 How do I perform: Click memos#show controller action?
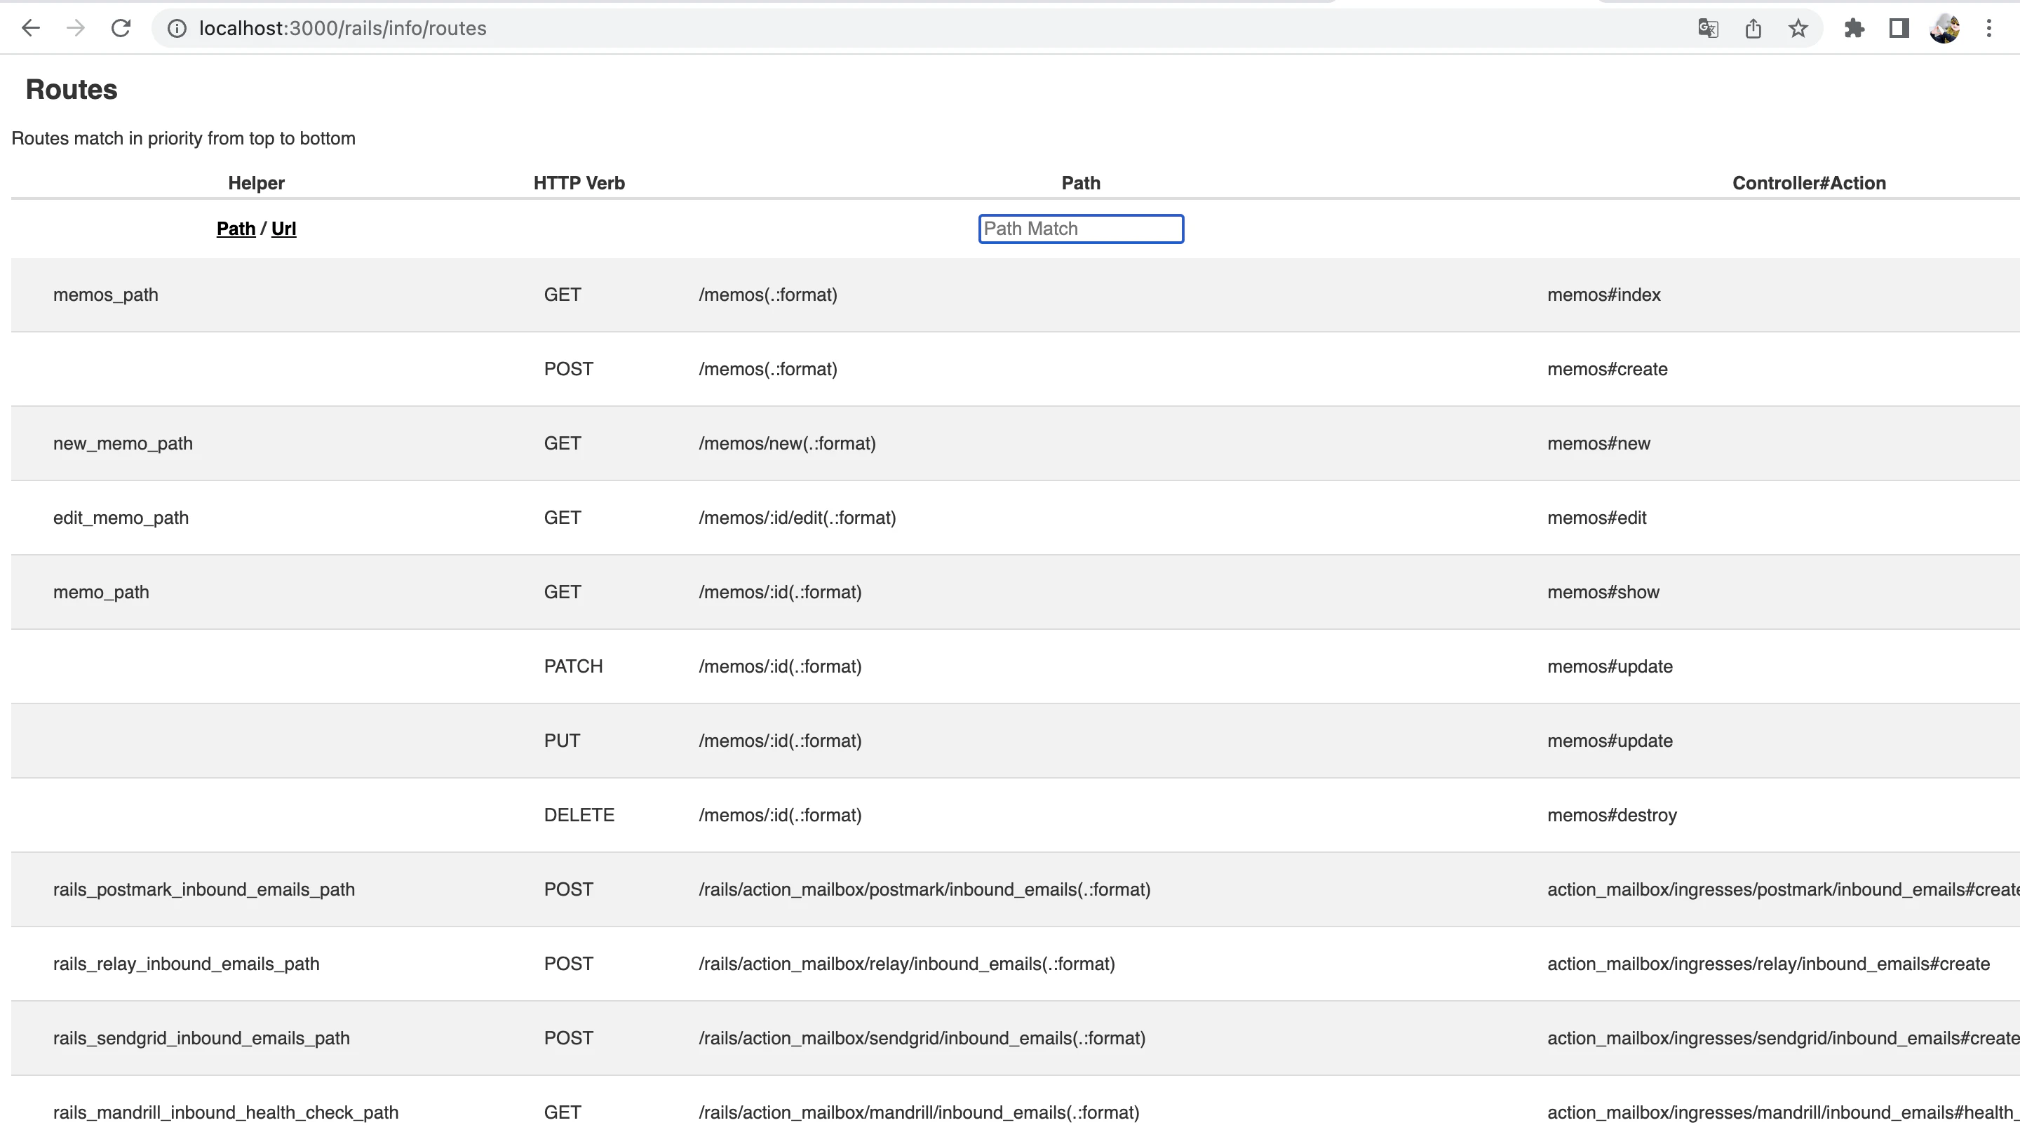(x=1603, y=592)
